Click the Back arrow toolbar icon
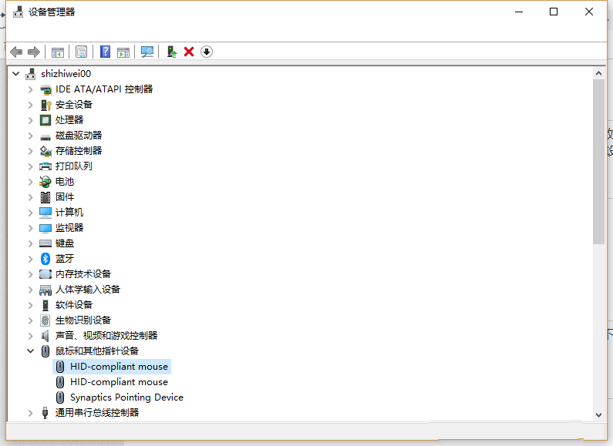Image resolution: width=613 pixels, height=446 pixels. (16, 52)
